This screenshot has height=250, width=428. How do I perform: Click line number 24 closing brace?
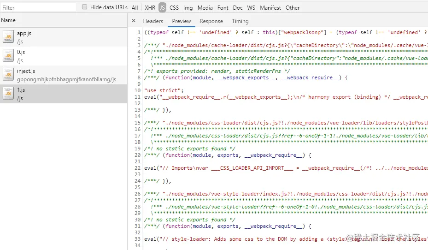click(x=137, y=181)
